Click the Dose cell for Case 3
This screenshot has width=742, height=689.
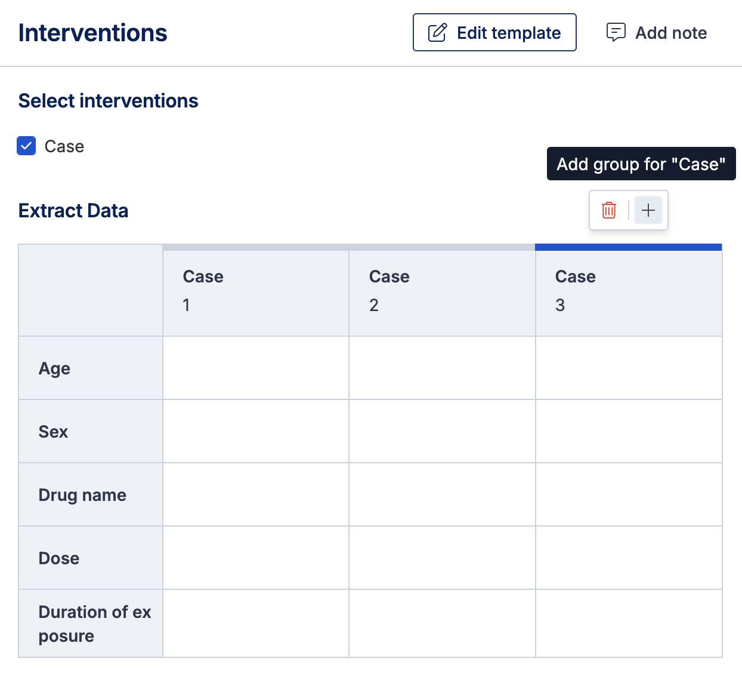point(629,558)
